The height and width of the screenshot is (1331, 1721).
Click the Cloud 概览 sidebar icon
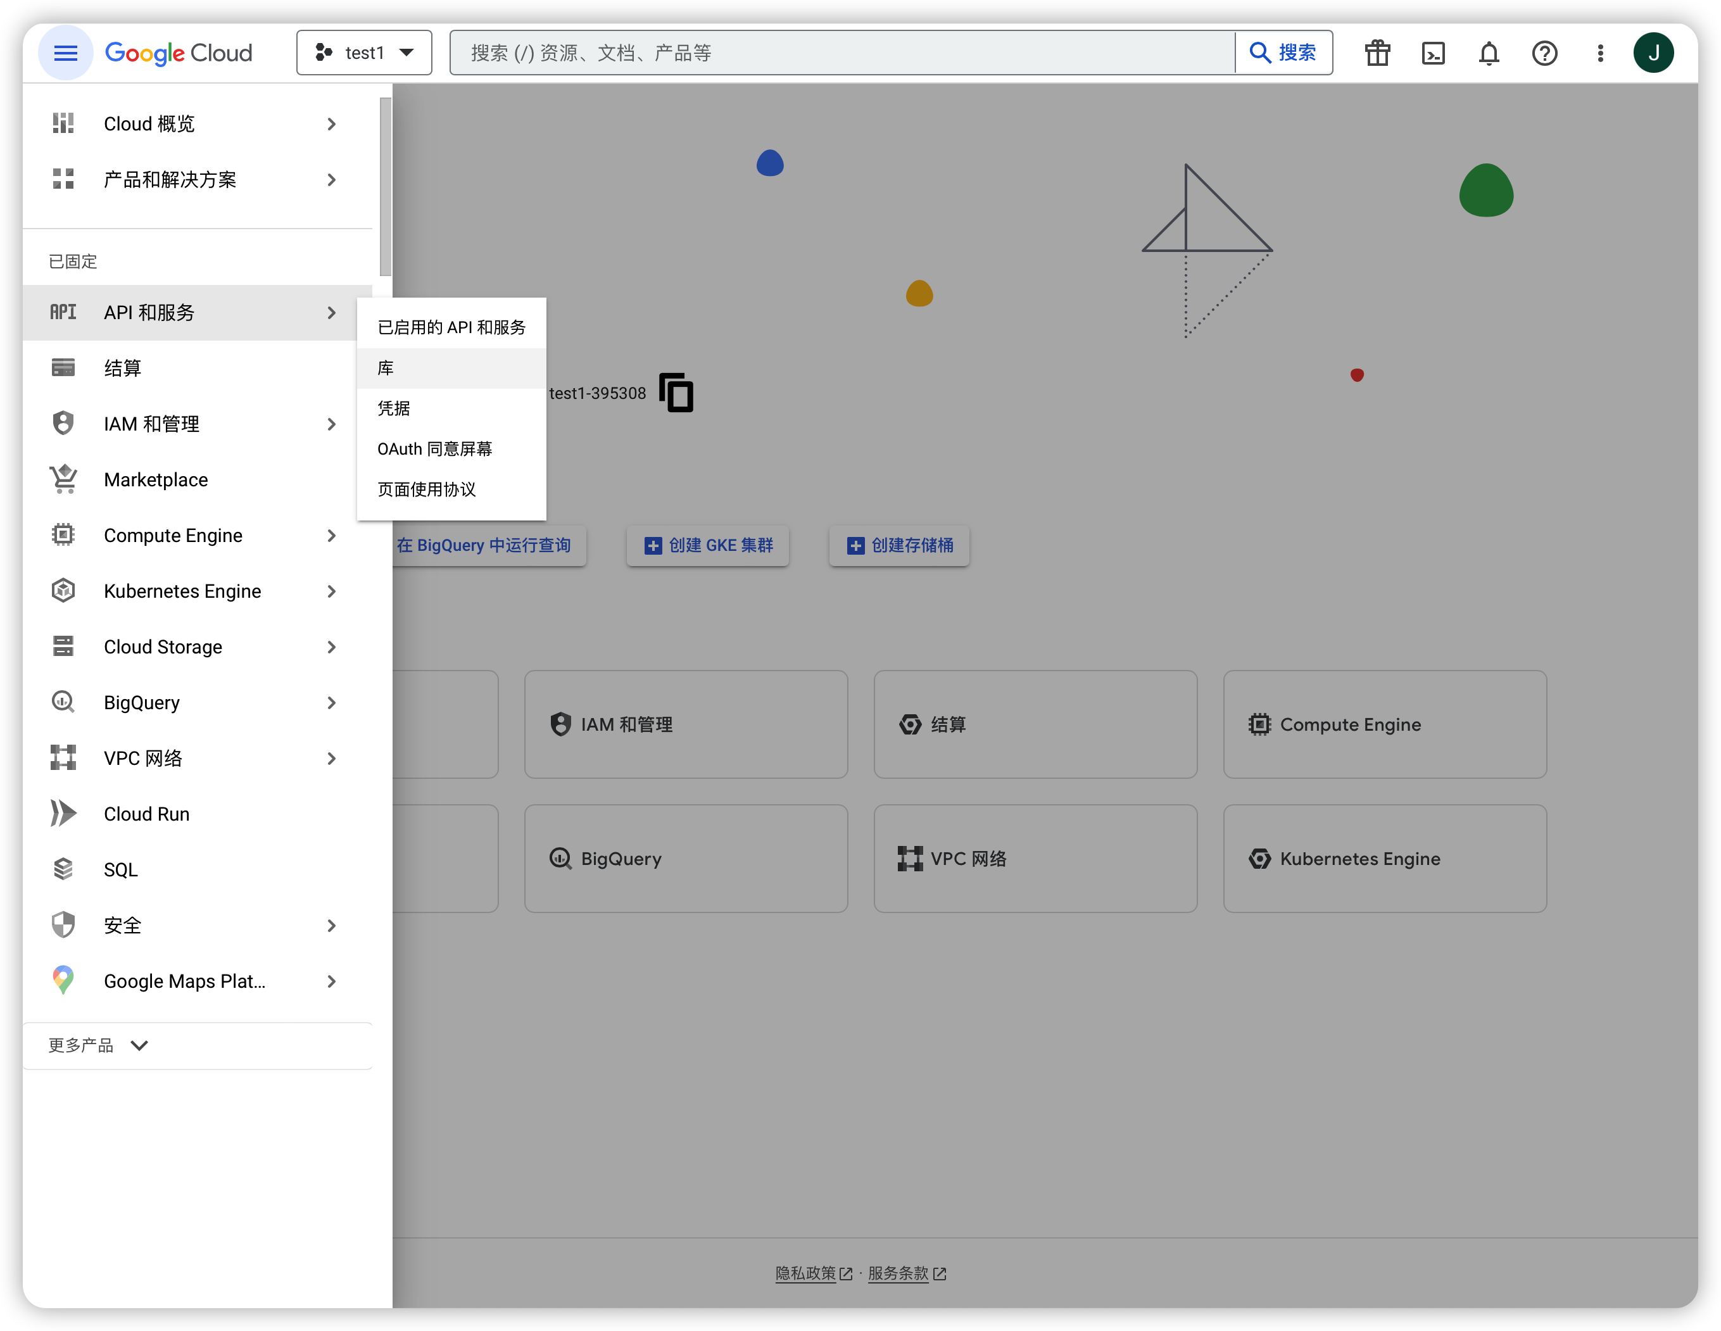pyautogui.click(x=63, y=123)
